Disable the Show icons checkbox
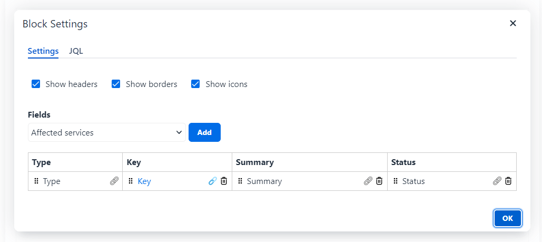The height and width of the screenshot is (242, 542). coord(195,84)
